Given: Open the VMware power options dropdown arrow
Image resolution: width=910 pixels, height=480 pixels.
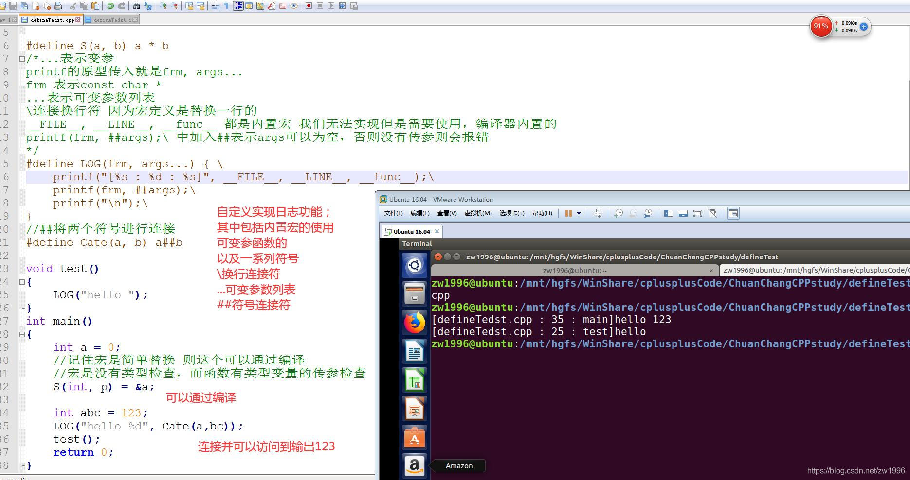Looking at the screenshot, I should pos(579,213).
